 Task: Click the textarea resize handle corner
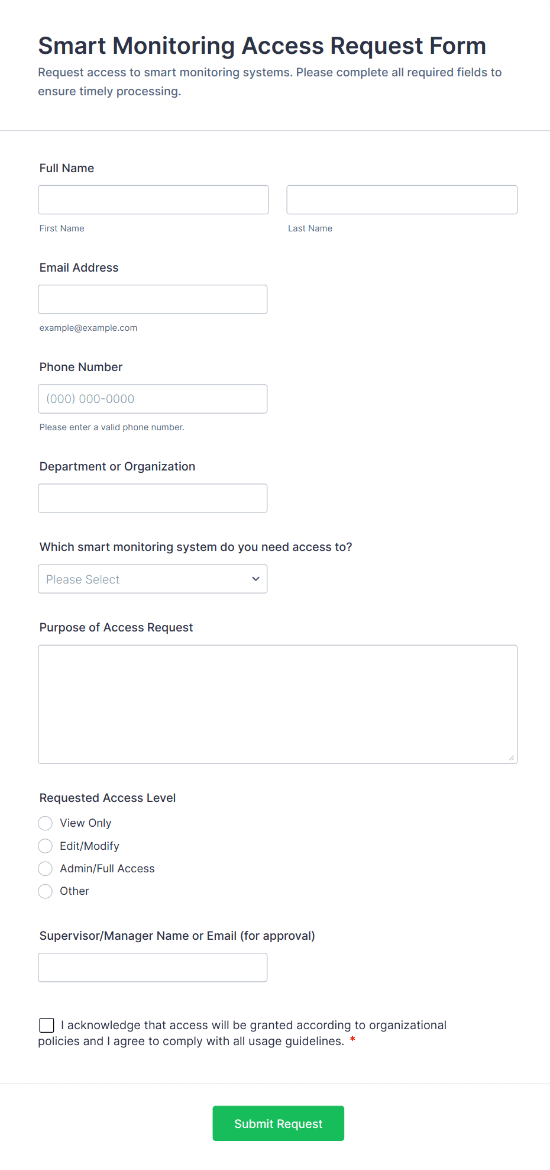[x=512, y=758]
